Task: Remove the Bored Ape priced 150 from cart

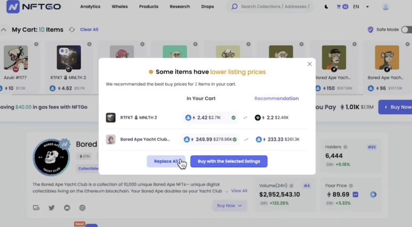Action: tap(354, 44)
